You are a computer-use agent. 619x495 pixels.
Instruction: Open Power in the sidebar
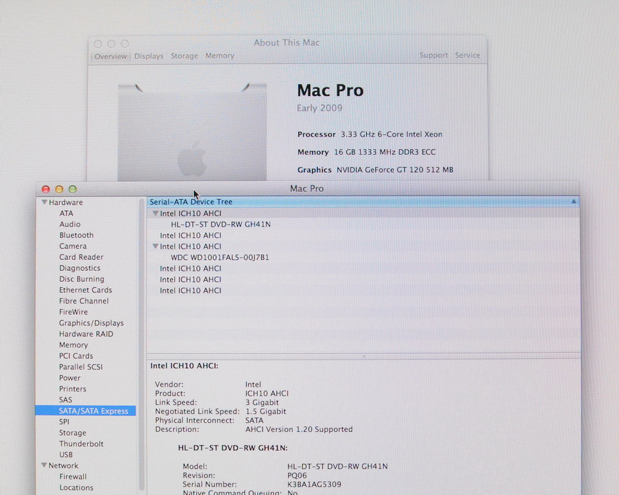tap(70, 378)
